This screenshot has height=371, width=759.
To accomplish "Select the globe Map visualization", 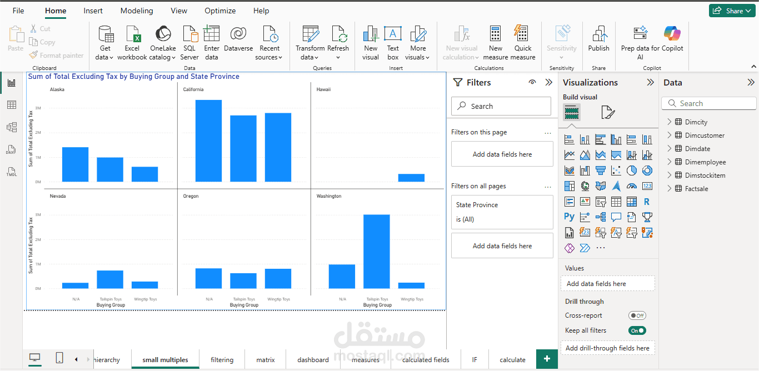I will coord(585,186).
